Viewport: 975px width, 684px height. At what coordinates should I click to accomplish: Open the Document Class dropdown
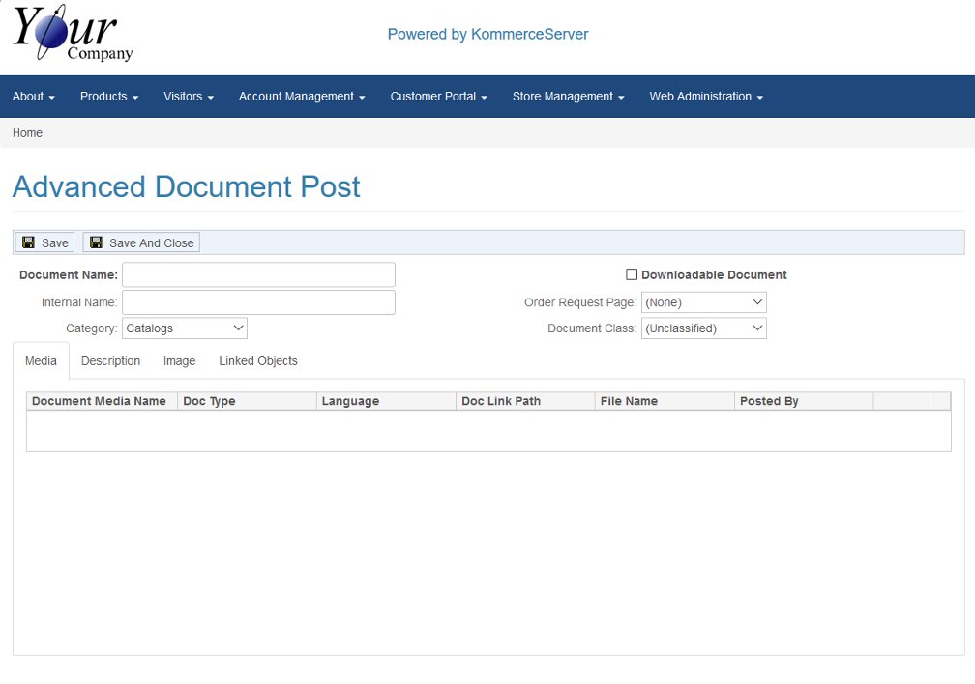(x=703, y=328)
